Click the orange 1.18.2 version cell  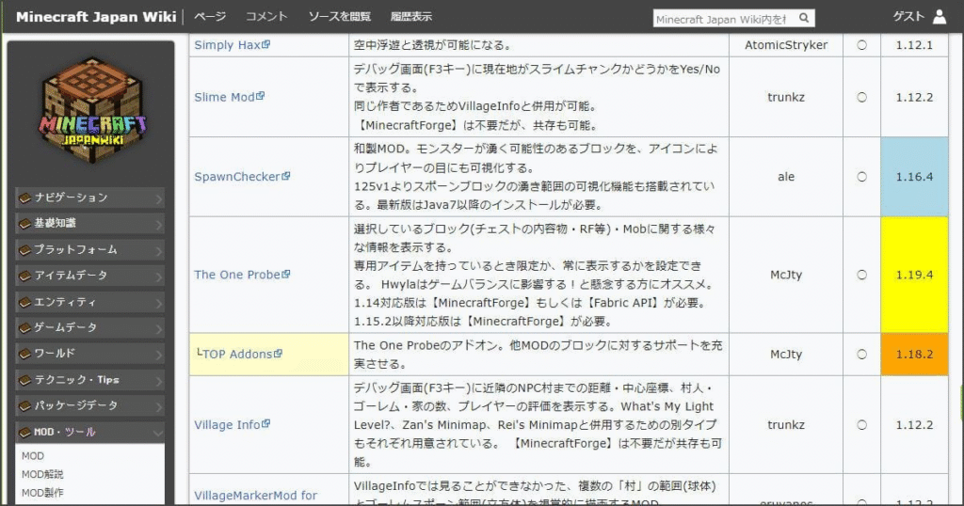tap(914, 355)
